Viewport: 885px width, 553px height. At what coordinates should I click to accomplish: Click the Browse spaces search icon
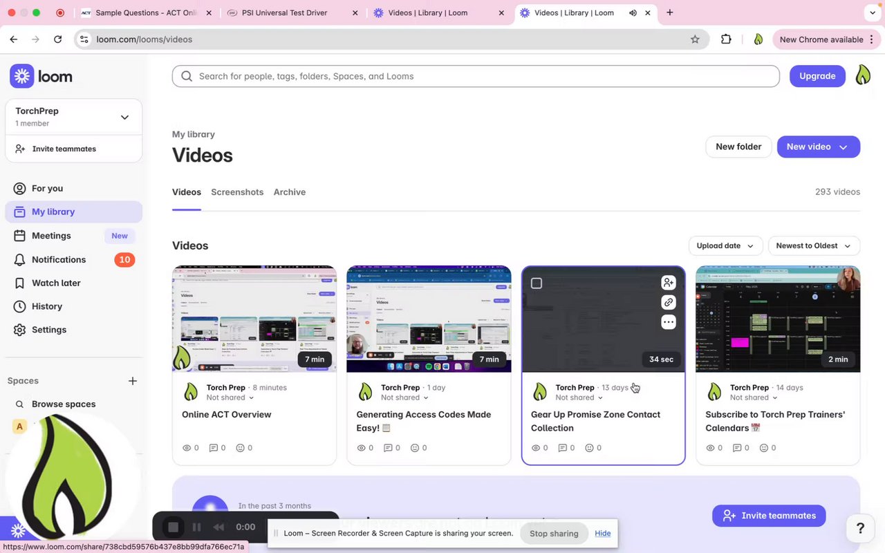[x=19, y=404]
